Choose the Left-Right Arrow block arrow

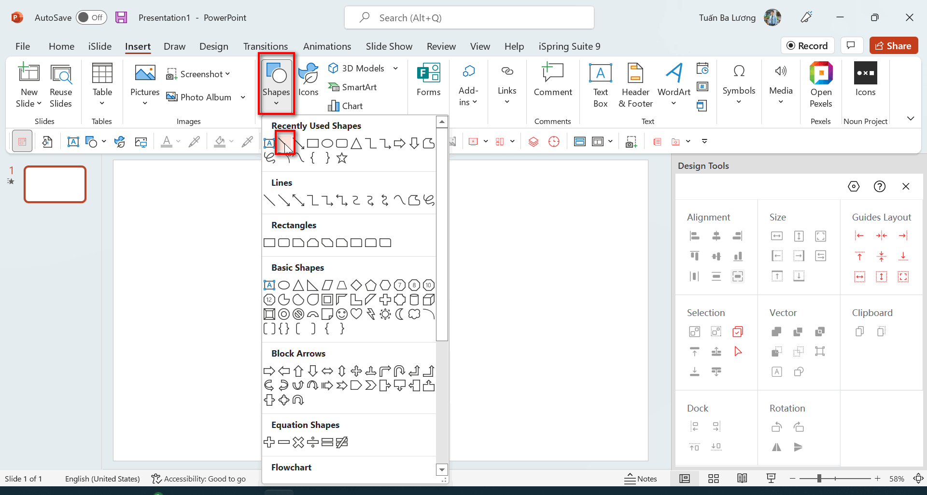click(327, 371)
